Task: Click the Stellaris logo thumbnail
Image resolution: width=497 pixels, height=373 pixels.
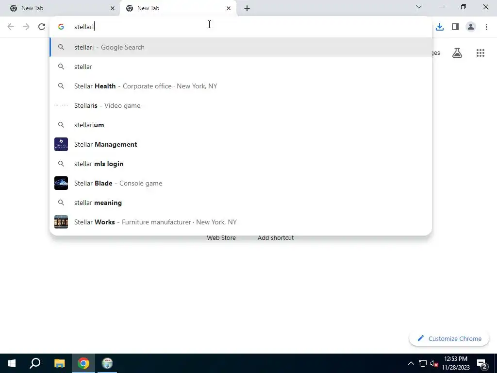Action: pos(61,105)
